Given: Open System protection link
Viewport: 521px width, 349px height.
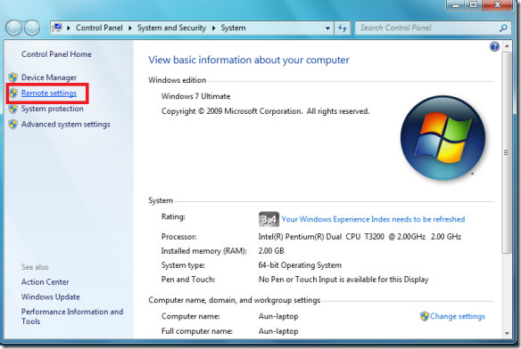Looking at the screenshot, I should 52,109.
